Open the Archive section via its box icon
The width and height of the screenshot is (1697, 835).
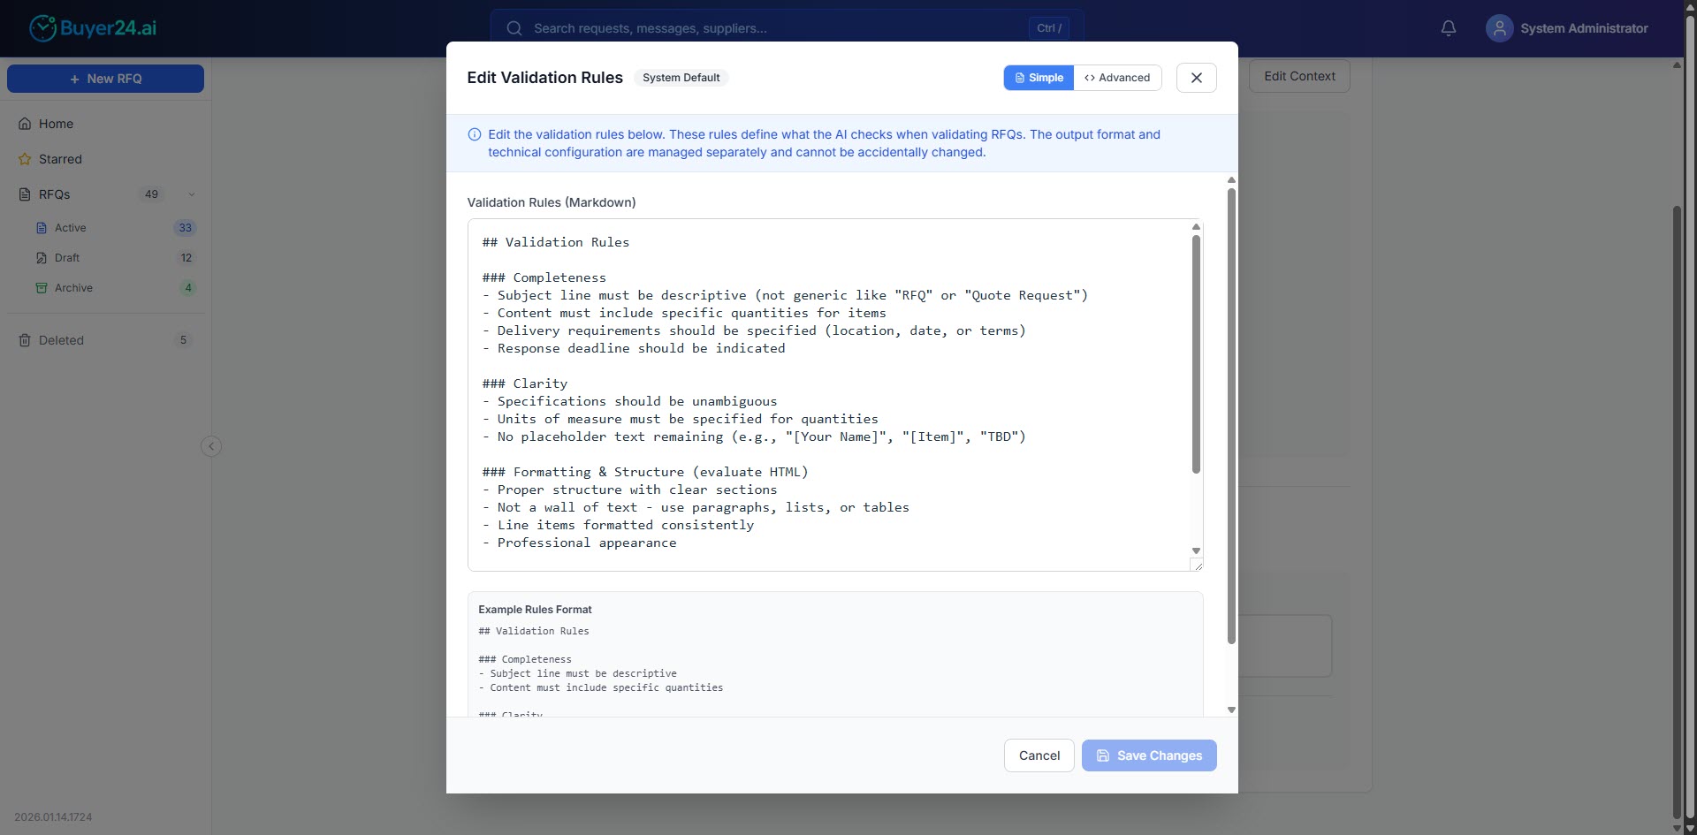[x=42, y=288]
